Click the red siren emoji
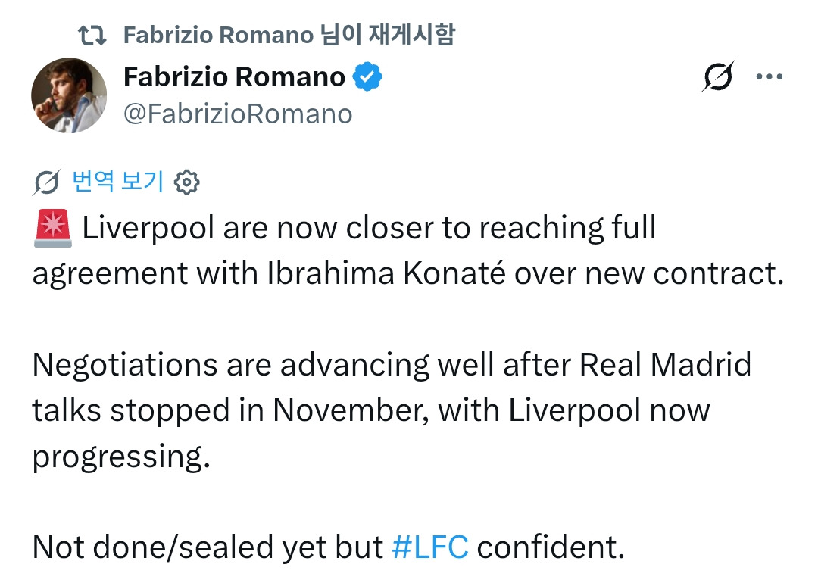This screenshot has height=586, width=818. 53,229
